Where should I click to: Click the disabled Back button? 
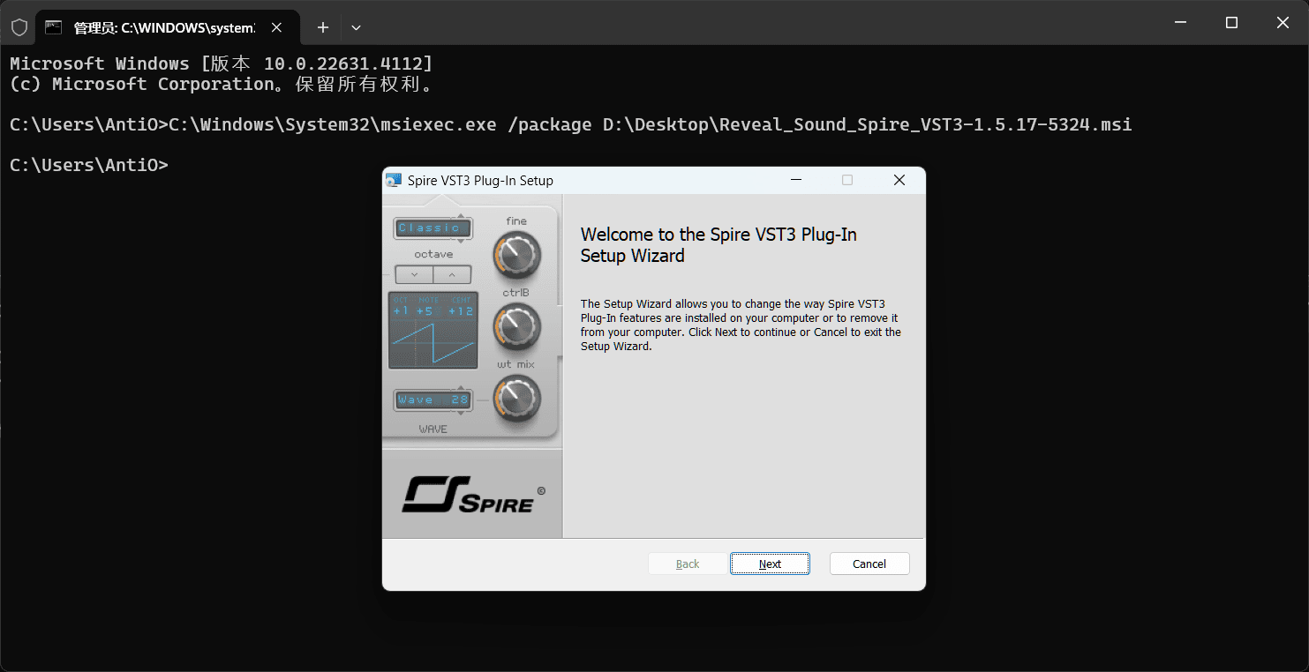tap(688, 564)
